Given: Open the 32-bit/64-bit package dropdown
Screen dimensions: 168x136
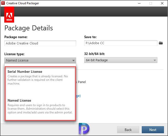Looking at the screenshot, I should coord(121,60).
